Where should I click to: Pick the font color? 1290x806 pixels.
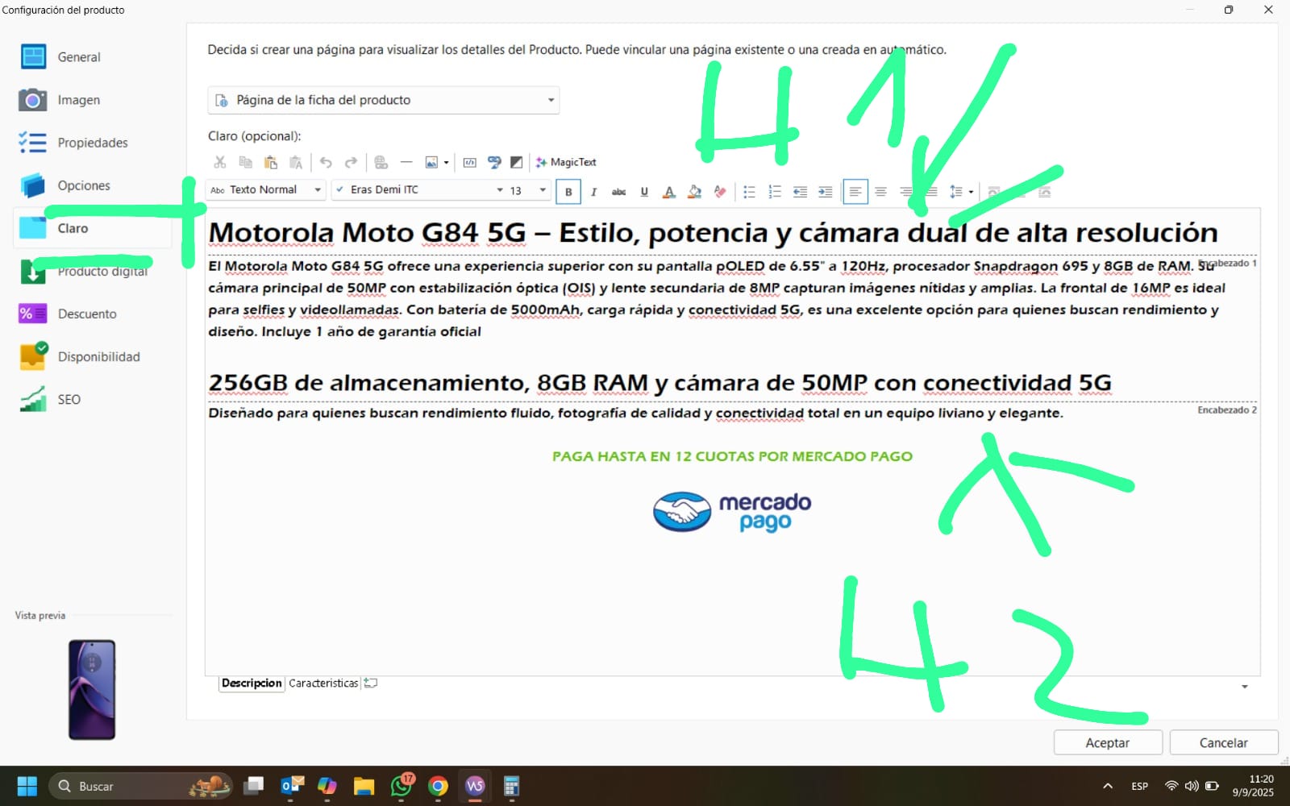click(x=668, y=192)
